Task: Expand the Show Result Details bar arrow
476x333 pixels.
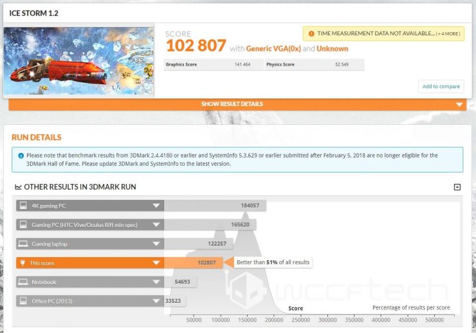Action: coord(459,104)
